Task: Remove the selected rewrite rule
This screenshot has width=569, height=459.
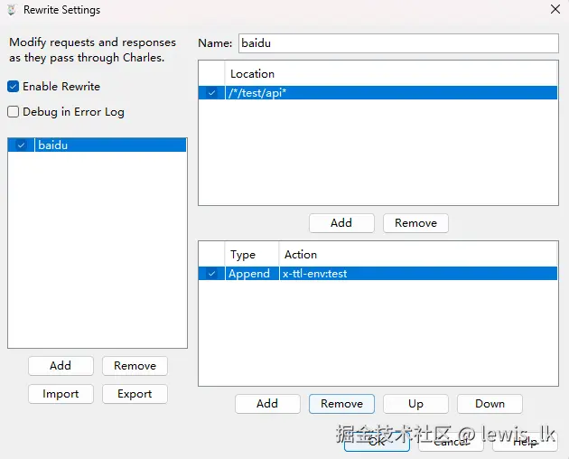Action: coord(341,404)
